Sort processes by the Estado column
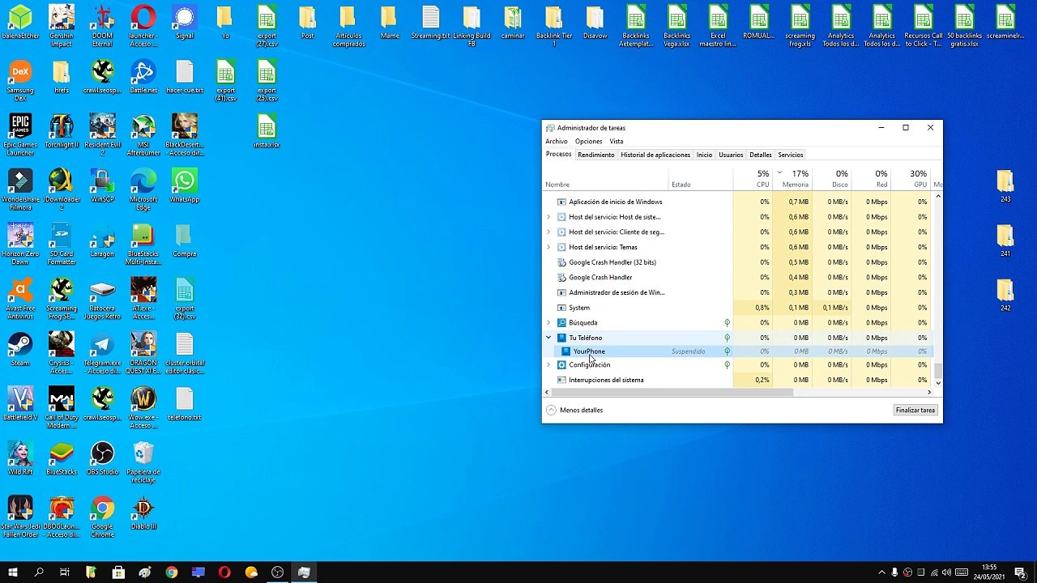The image size is (1037, 583). pos(701,180)
